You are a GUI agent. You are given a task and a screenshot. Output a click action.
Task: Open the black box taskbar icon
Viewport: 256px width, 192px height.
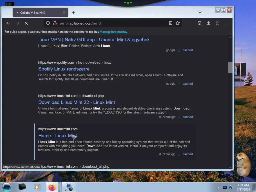tap(22, 187)
